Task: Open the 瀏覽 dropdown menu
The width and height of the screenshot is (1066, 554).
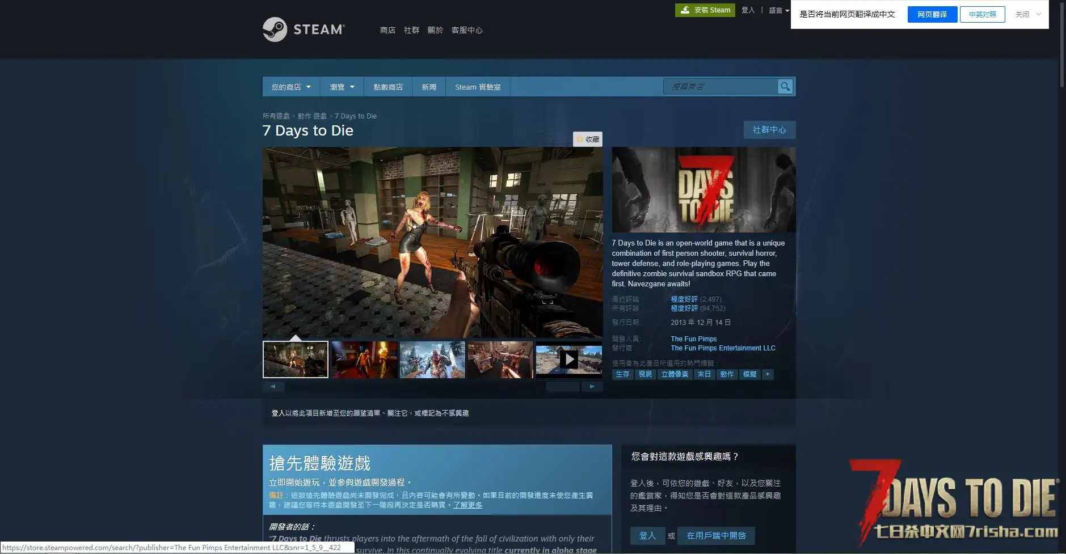Action: [x=342, y=87]
